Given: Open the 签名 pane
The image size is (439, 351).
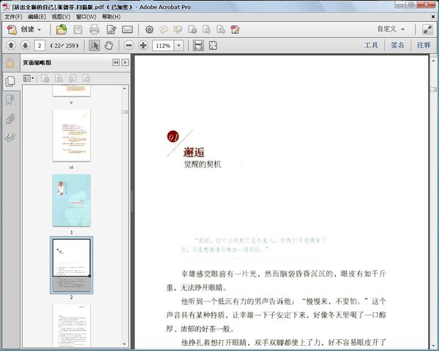Looking at the screenshot, I should (397, 45).
